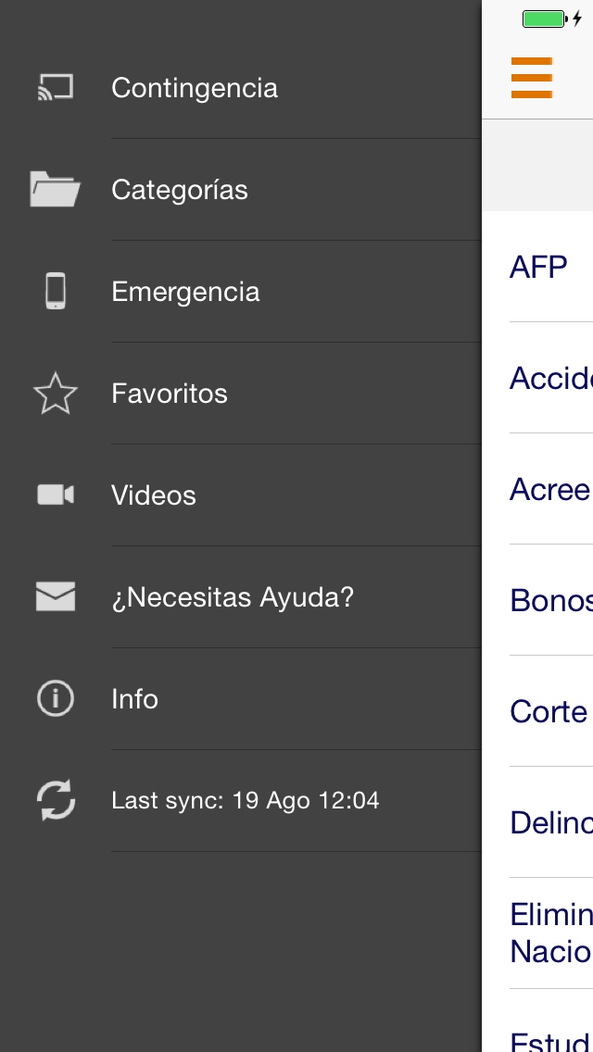Open the Corte category
This screenshot has height=1052, width=593.
click(x=547, y=711)
